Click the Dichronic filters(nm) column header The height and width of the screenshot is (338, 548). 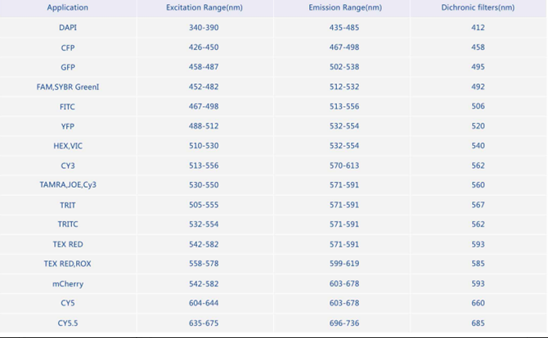tap(478, 8)
